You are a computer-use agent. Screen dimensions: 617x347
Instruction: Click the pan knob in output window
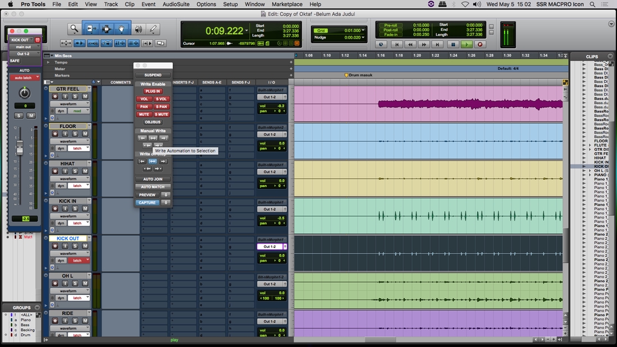(24, 93)
